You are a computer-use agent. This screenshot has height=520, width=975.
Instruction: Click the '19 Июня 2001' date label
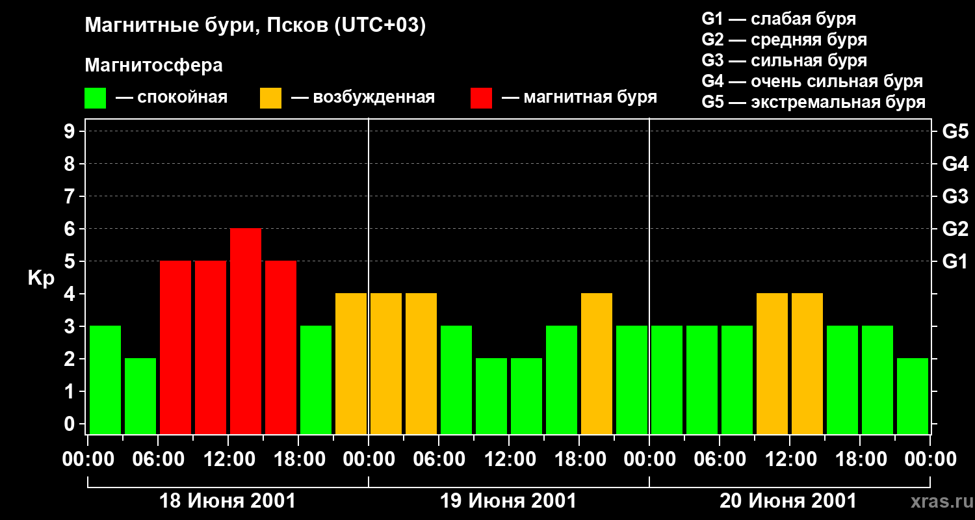click(x=508, y=501)
